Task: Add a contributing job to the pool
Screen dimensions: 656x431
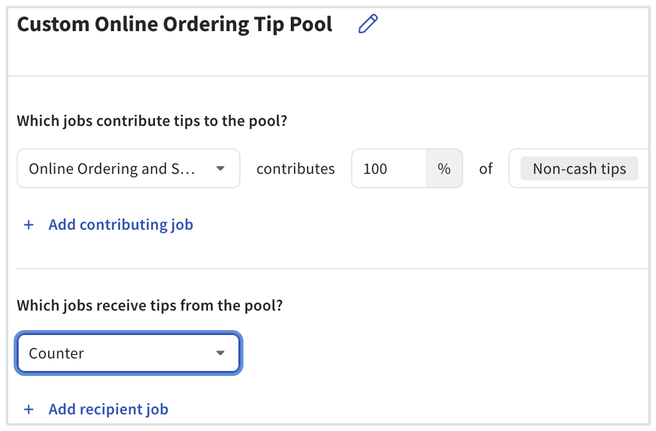Action: [120, 224]
